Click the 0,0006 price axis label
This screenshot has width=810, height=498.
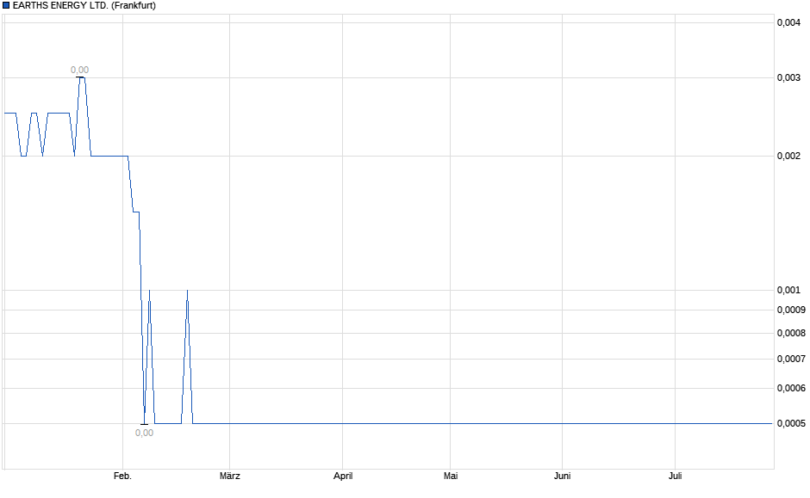click(x=791, y=388)
